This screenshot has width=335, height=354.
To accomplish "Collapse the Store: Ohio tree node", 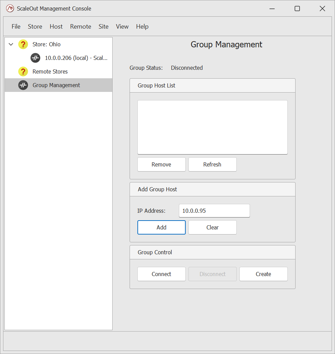I will (x=11, y=44).
